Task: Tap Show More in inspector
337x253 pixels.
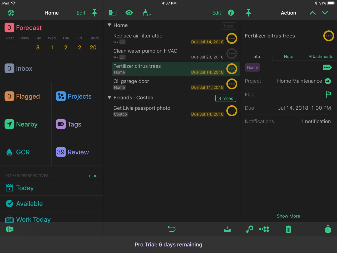Action: pyautogui.click(x=288, y=216)
